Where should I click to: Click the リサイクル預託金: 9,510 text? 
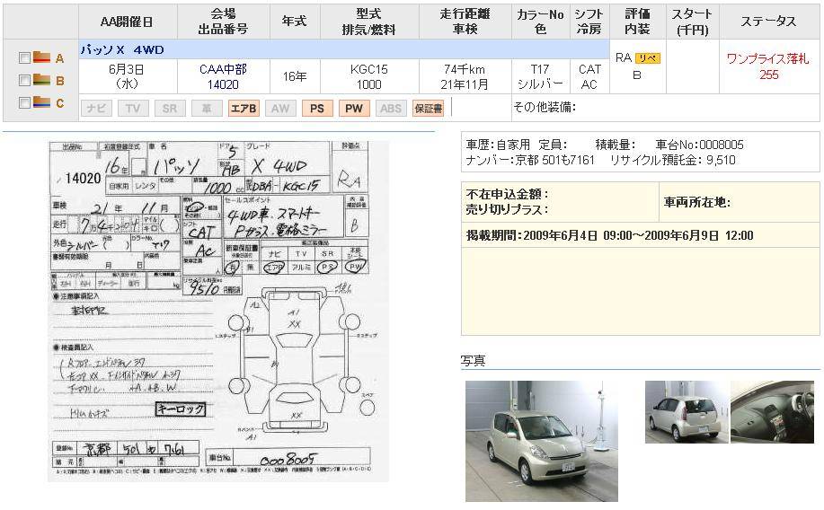(673, 160)
